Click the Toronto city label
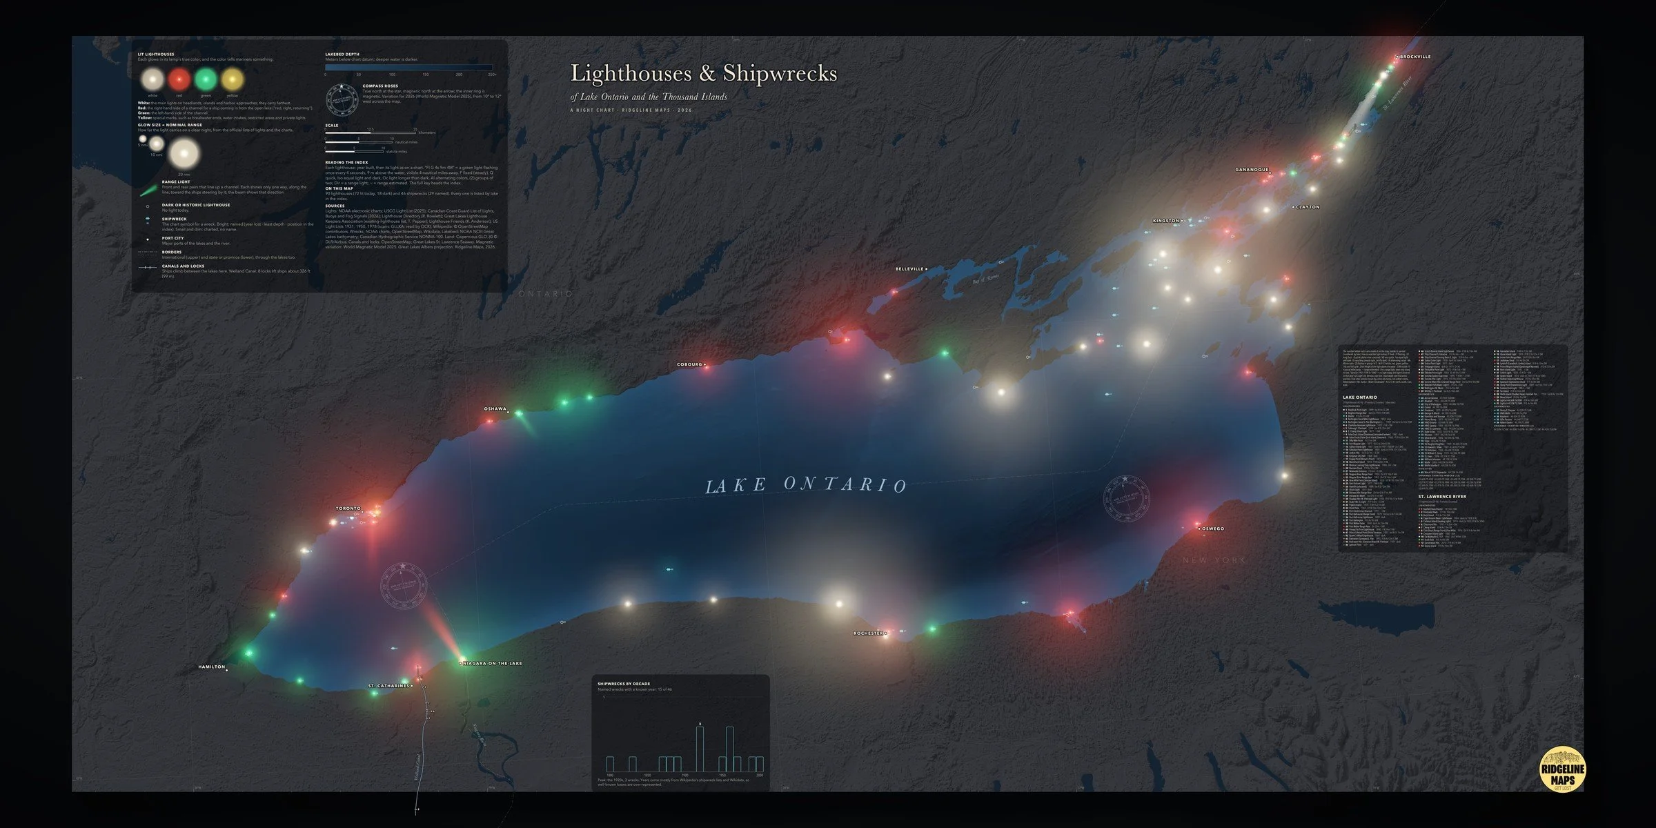This screenshot has height=828, width=1656. pyautogui.click(x=348, y=509)
